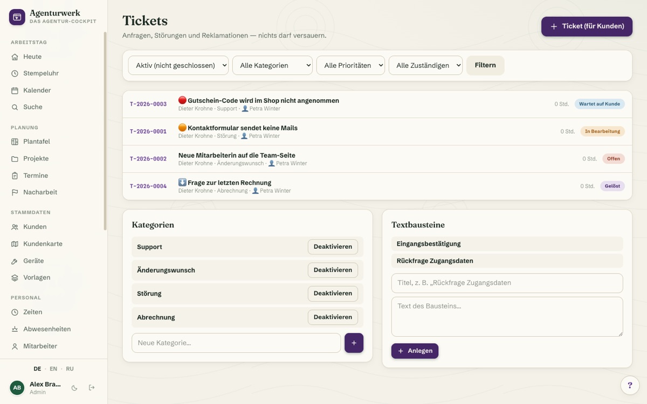Click the Nacharbeit flag icon
Image resolution: width=647 pixels, height=404 pixels.
15,192
